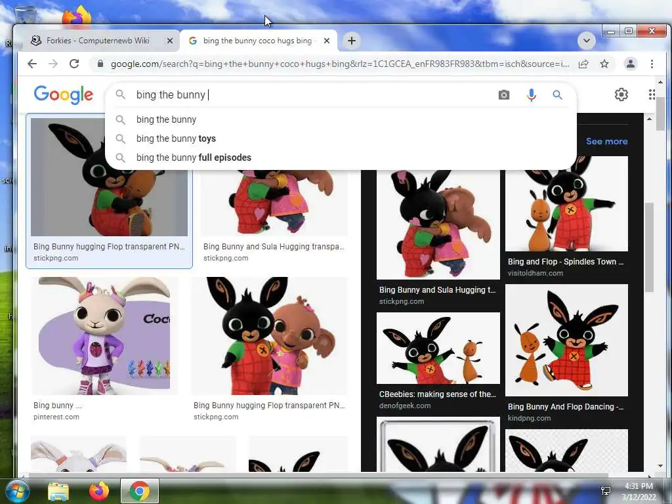The width and height of the screenshot is (672, 504).
Task: Click the address bar URL
Action: [x=340, y=64]
